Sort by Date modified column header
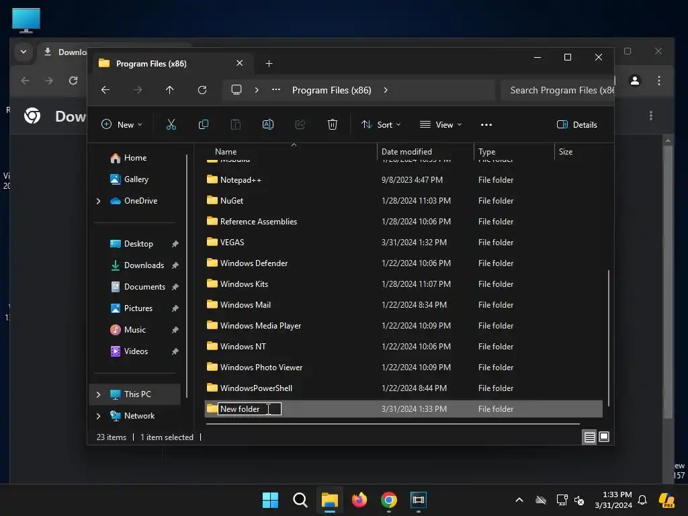This screenshot has width=688, height=516. (406, 152)
